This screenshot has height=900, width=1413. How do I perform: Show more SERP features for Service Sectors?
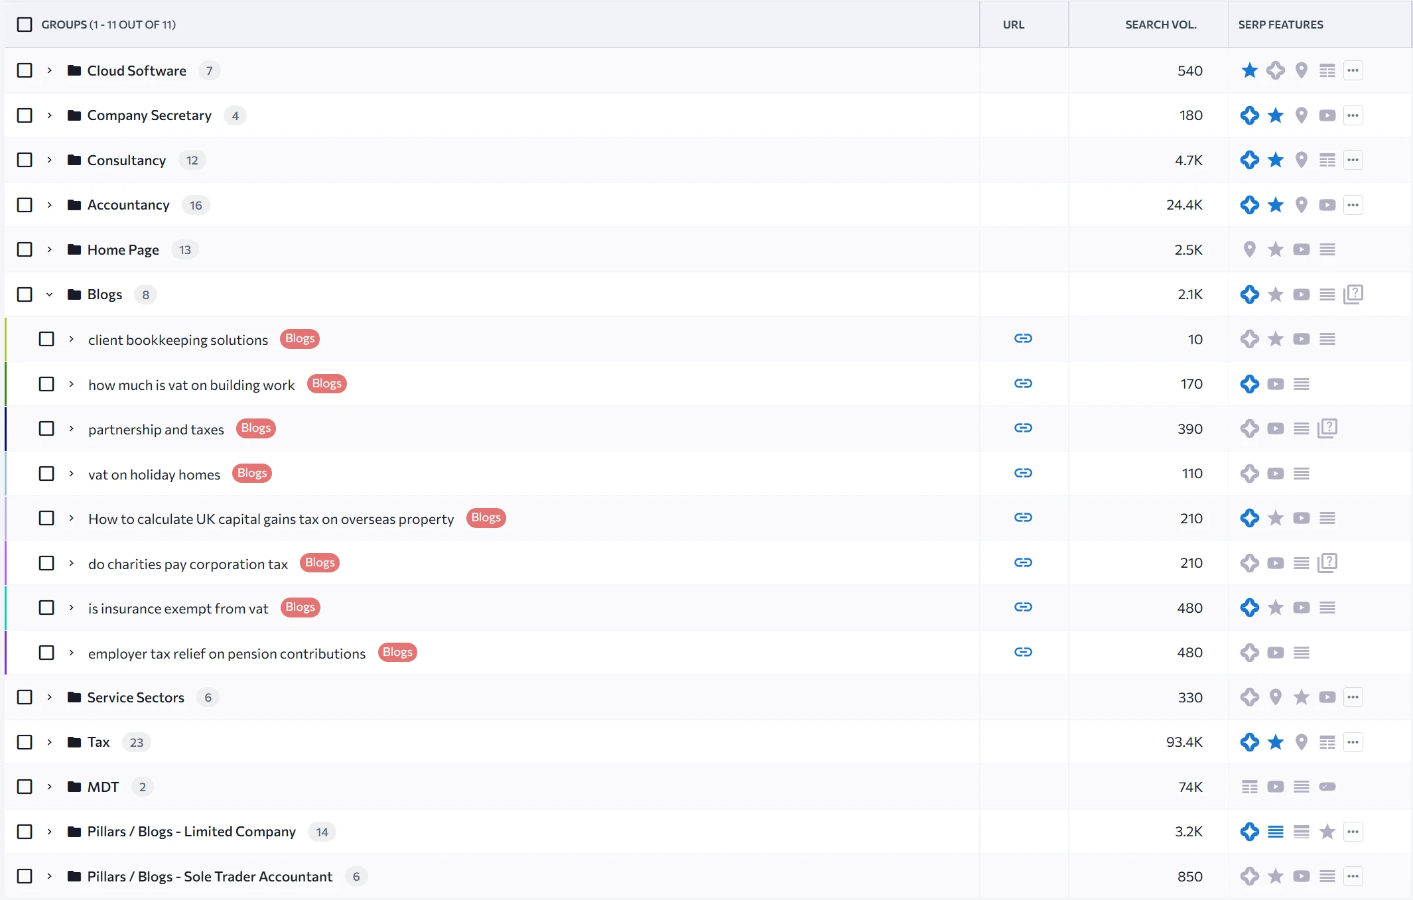point(1353,698)
